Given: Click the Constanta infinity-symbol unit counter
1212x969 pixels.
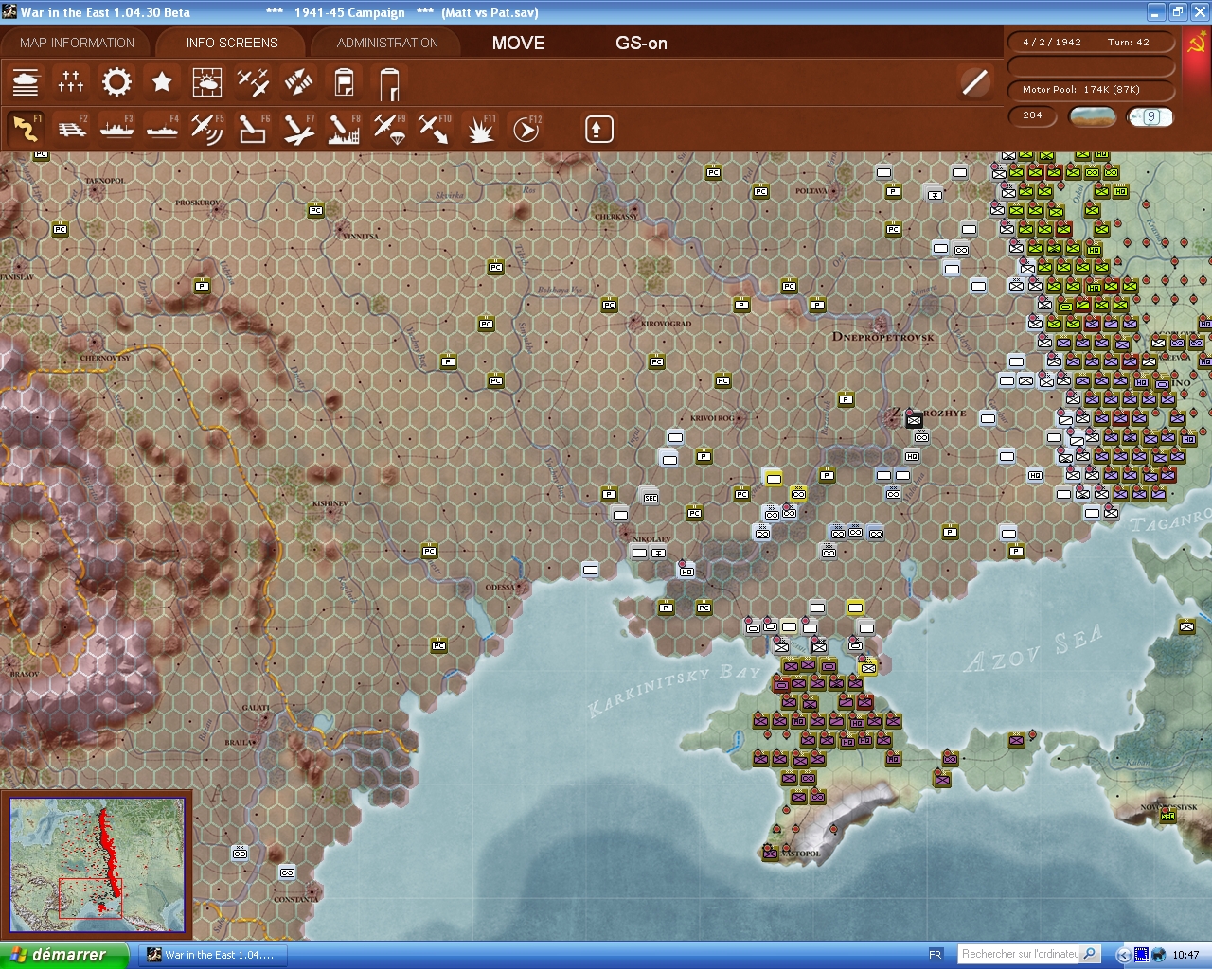Looking at the screenshot, I should 287,872.
